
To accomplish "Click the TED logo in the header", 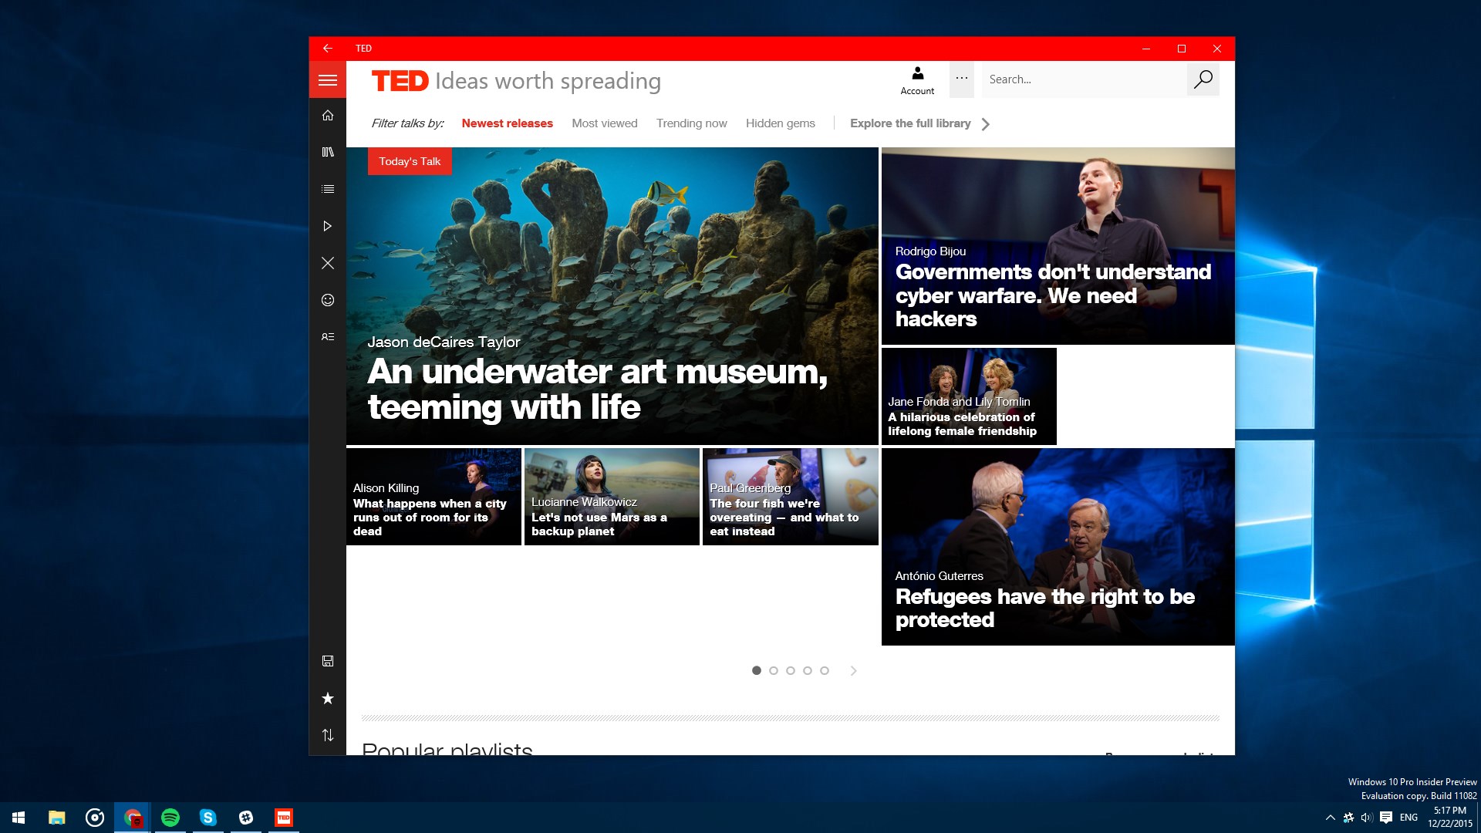I will pyautogui.click(x=400, y=81).
